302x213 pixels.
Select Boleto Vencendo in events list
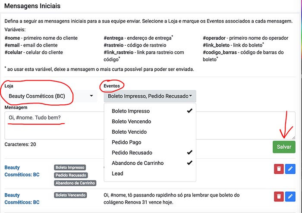tap(150, 122)
